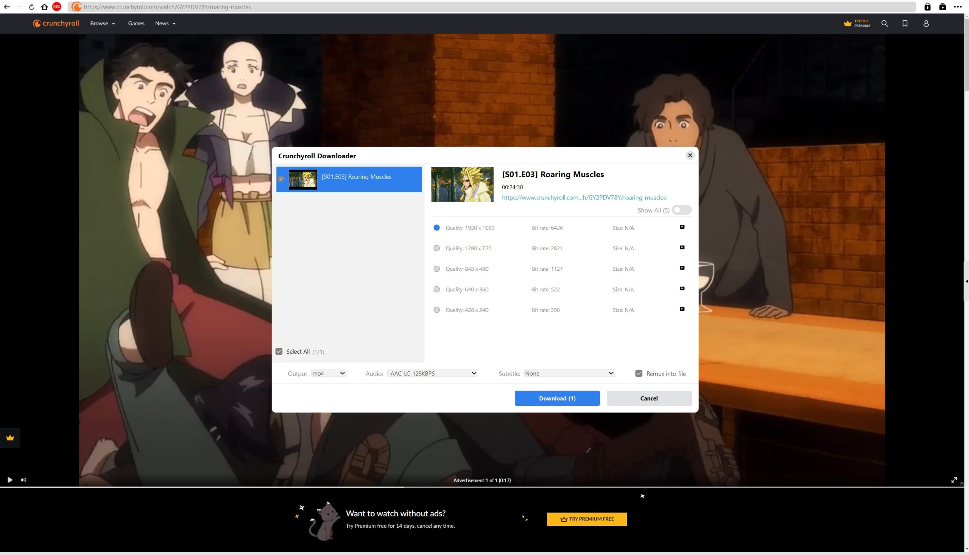
Task: Enter fullscreen with the expand icon
Action: (x=954, y=480)
